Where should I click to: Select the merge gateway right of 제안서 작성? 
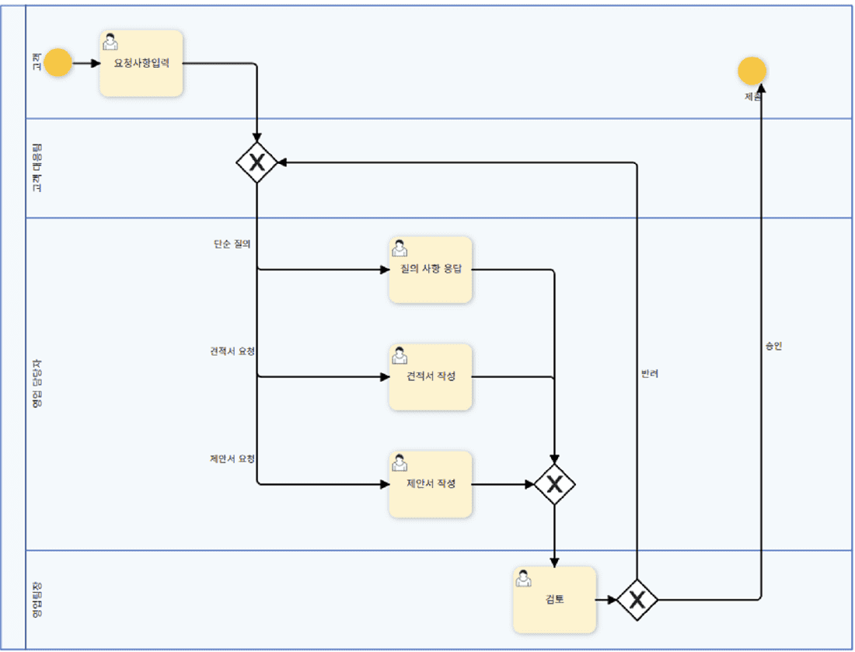click(x=554, y=484)
